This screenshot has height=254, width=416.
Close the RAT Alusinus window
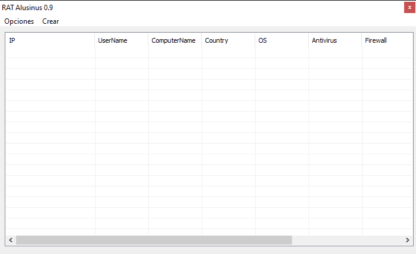click(409, 7)
